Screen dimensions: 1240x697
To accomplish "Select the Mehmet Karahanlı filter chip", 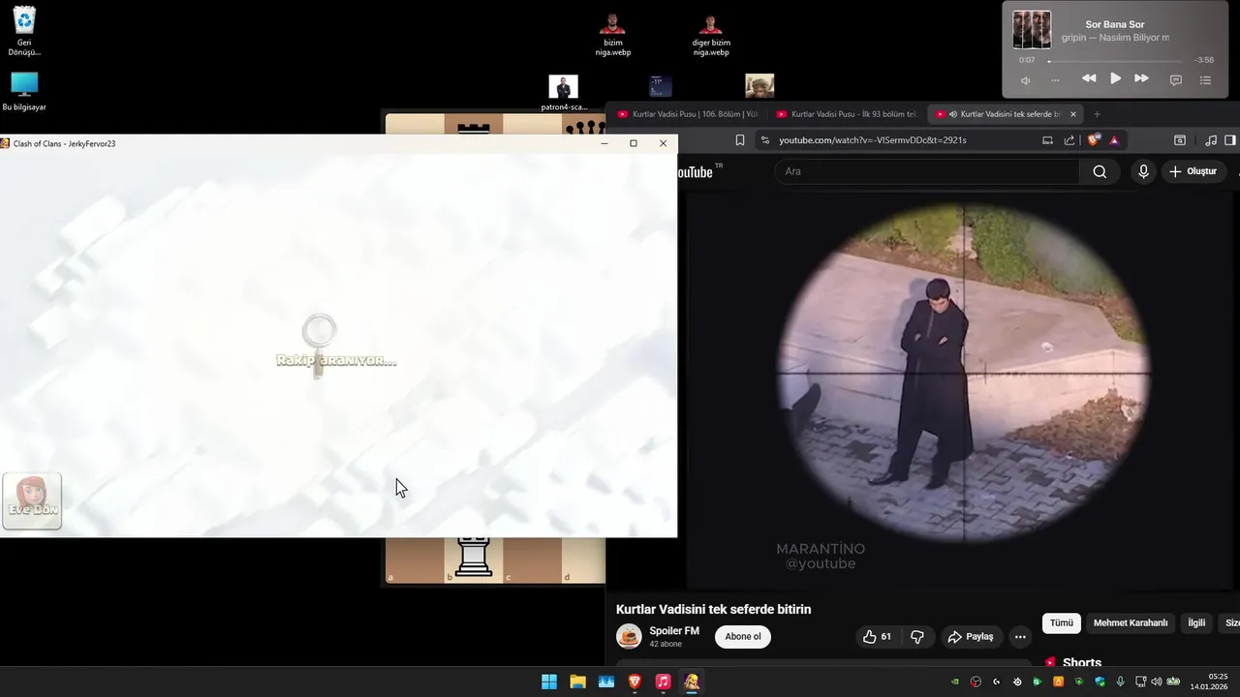I will (1131, 623).
